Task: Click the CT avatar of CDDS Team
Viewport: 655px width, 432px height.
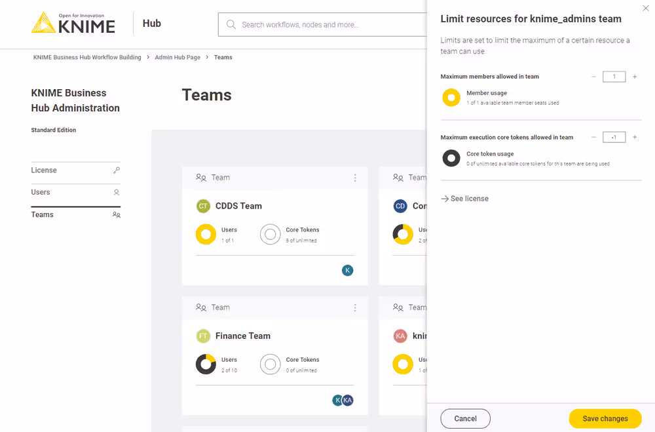Action: click(203, 206)
